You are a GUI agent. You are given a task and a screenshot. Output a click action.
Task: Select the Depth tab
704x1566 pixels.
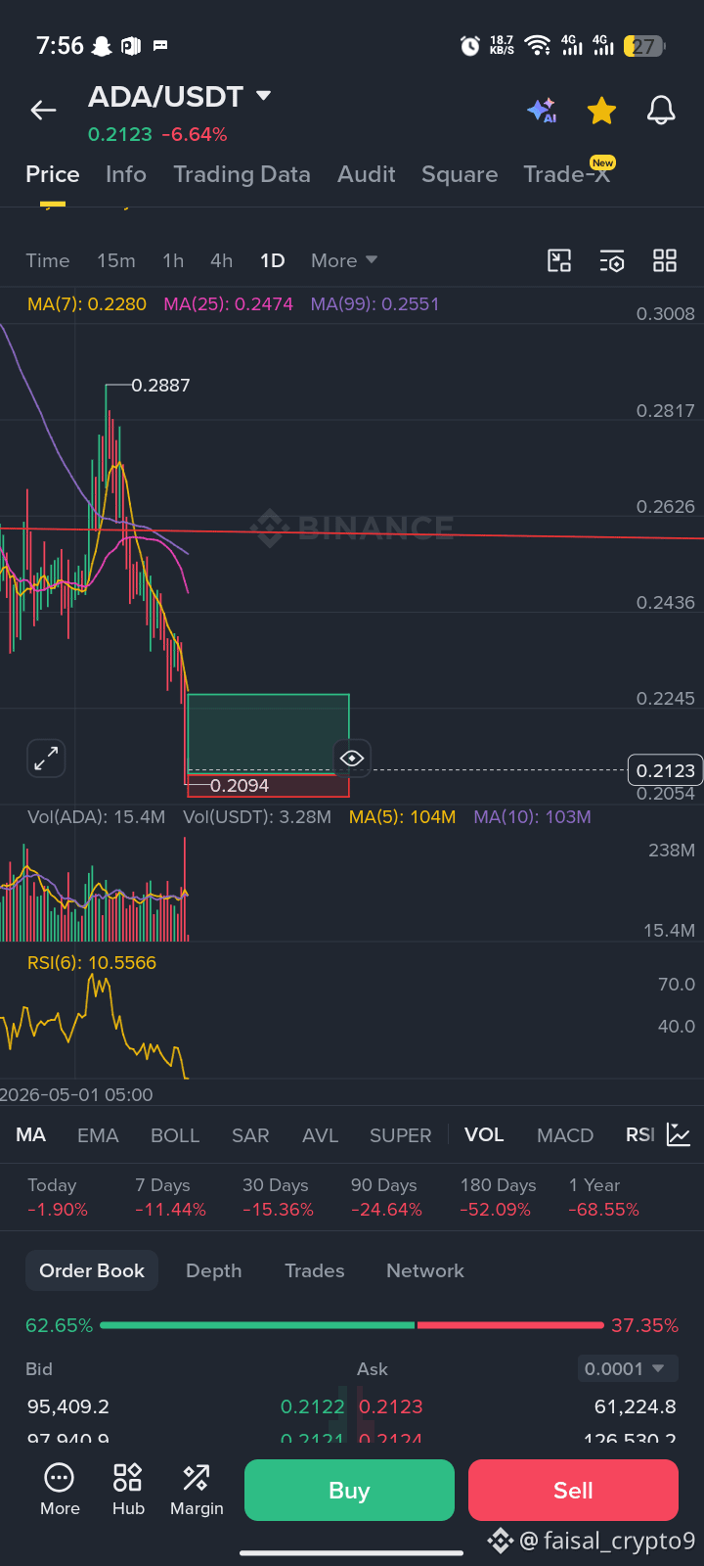click(214, 1270)
